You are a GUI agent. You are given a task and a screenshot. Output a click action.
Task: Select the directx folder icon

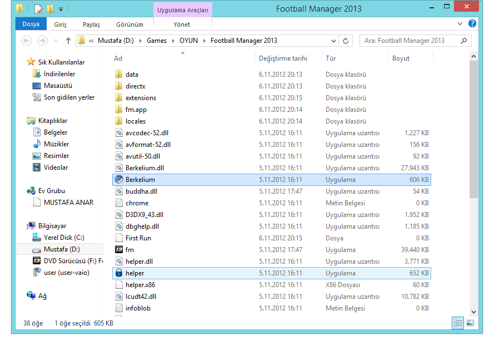(119, 86)
